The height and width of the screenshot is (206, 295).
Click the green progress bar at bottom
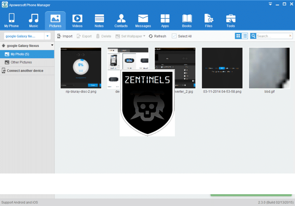coord(251,195)
